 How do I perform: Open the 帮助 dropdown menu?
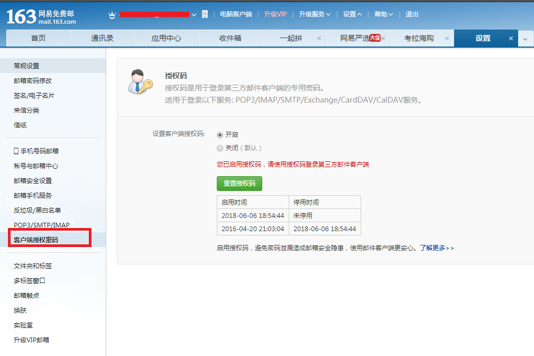point(383,14)
